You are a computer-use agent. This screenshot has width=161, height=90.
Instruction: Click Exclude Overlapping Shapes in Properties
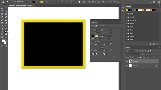point(104,54)
